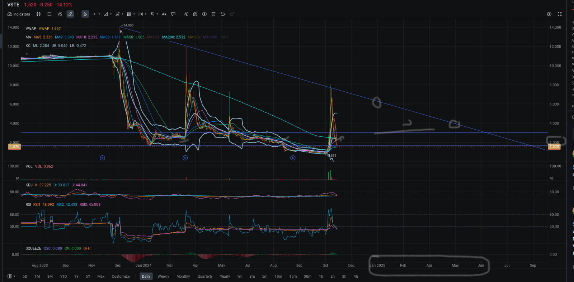The image size is (574, 282).
Task: Select the 5Y range
Action: coord(88,276)
